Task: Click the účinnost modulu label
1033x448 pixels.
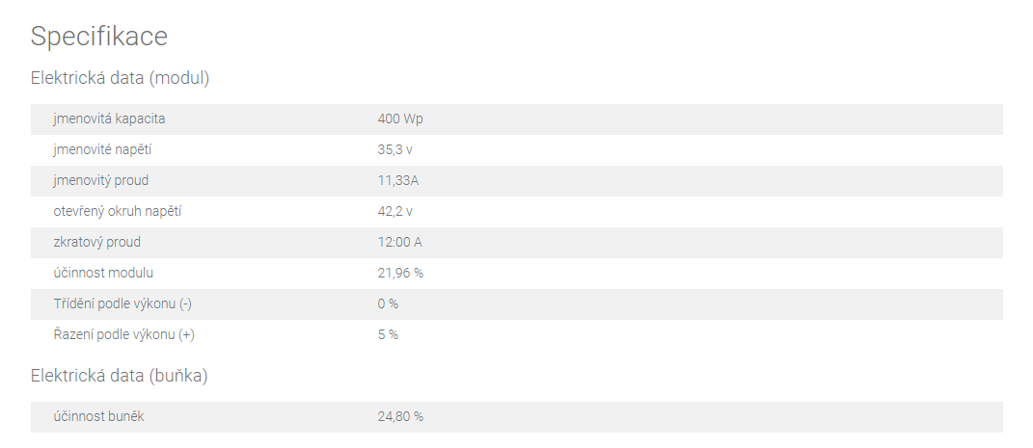Action: [103, 273]
